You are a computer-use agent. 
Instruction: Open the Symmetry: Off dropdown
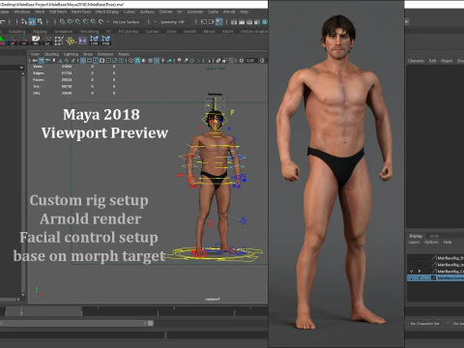pos(172,22)
